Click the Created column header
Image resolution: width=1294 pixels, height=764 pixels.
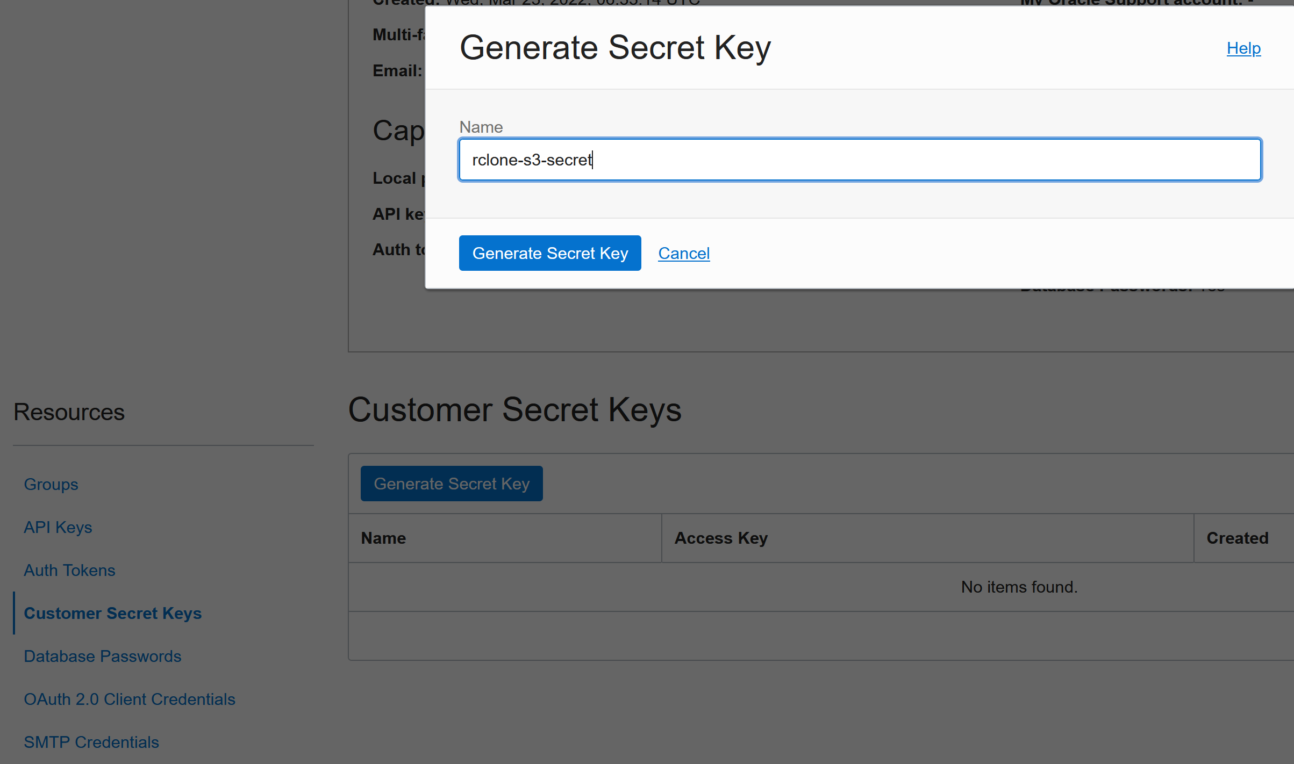pos(1238,538)
